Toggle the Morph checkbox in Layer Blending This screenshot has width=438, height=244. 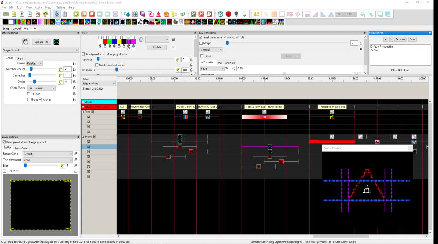(x=201, y=43)
